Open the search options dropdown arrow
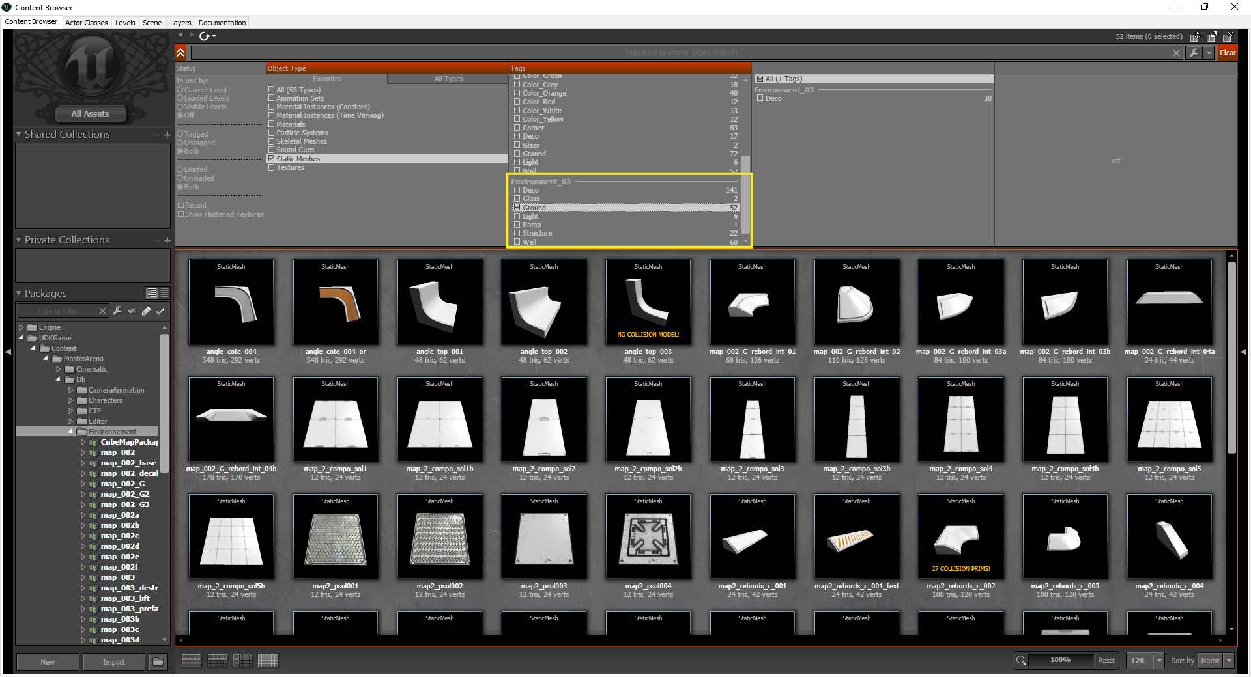Image resolution: width=1251 pixels, height=677 pixels. point(1209,53)
